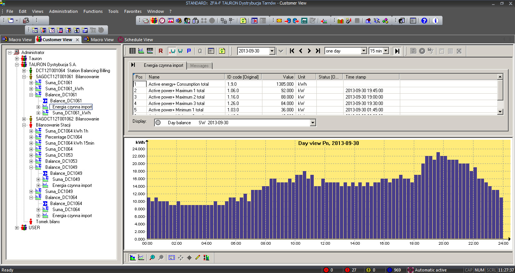Click the zoom in magnifier icon
Screen dimensions: 515x273
pyautogui.click(x=152, y=258)
